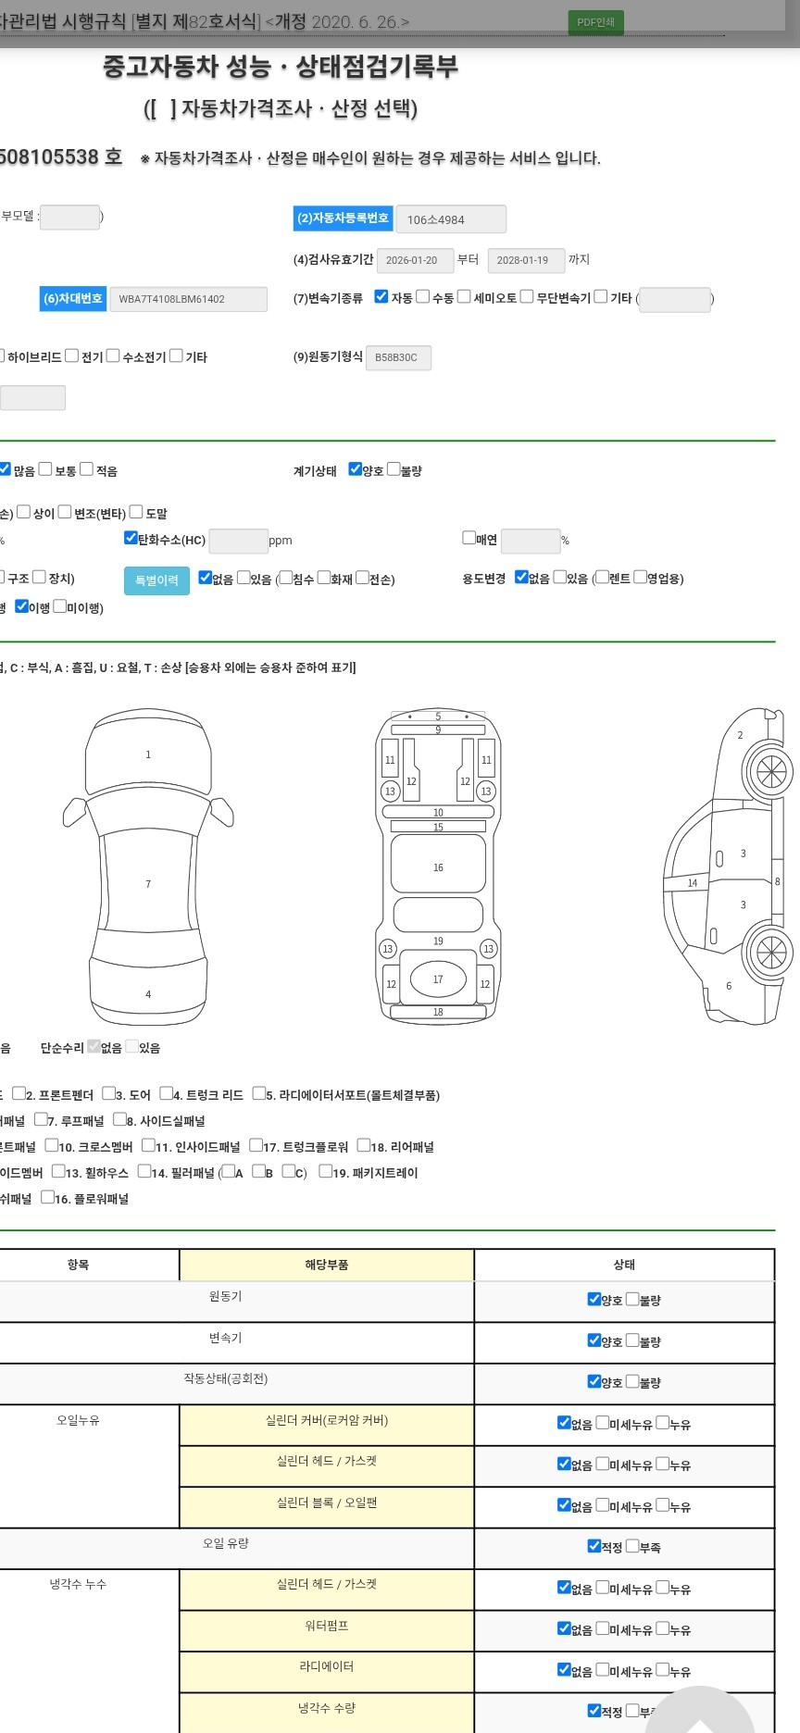Check the 침수 flood checkbox
Screen dimensions: 800x1733
point(286,577)
